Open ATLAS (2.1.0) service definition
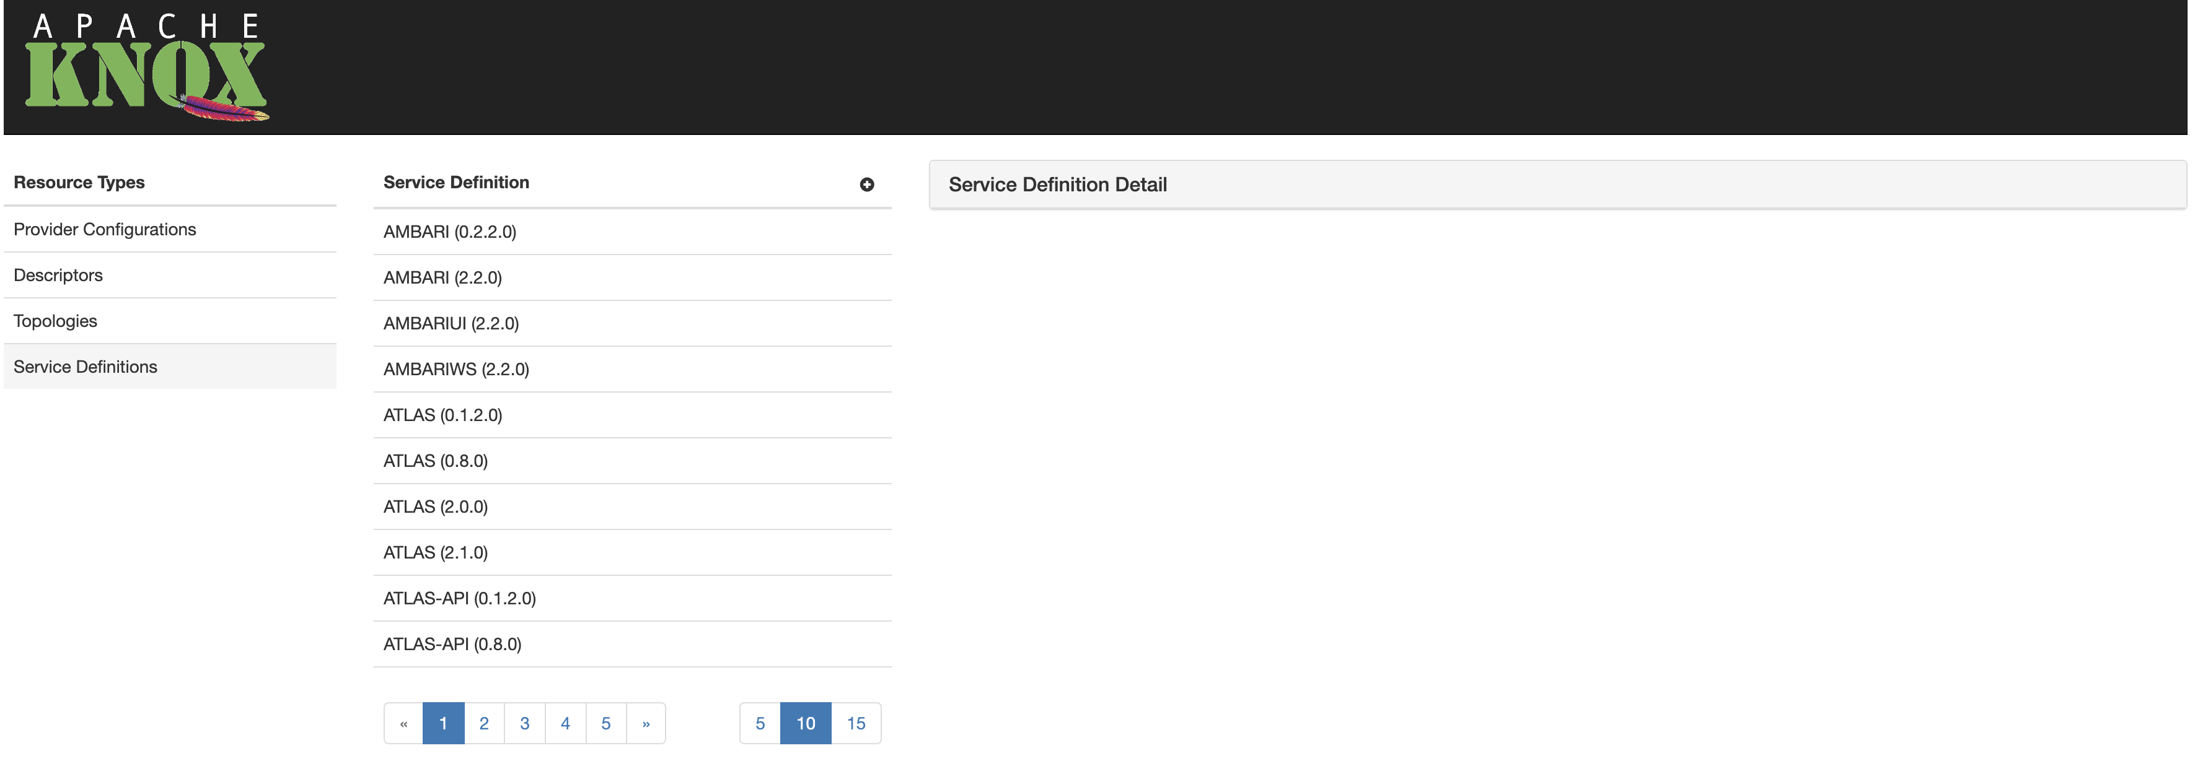This screenshot has height=774, width=2200. pyautogui.click(x=436, y=552)
